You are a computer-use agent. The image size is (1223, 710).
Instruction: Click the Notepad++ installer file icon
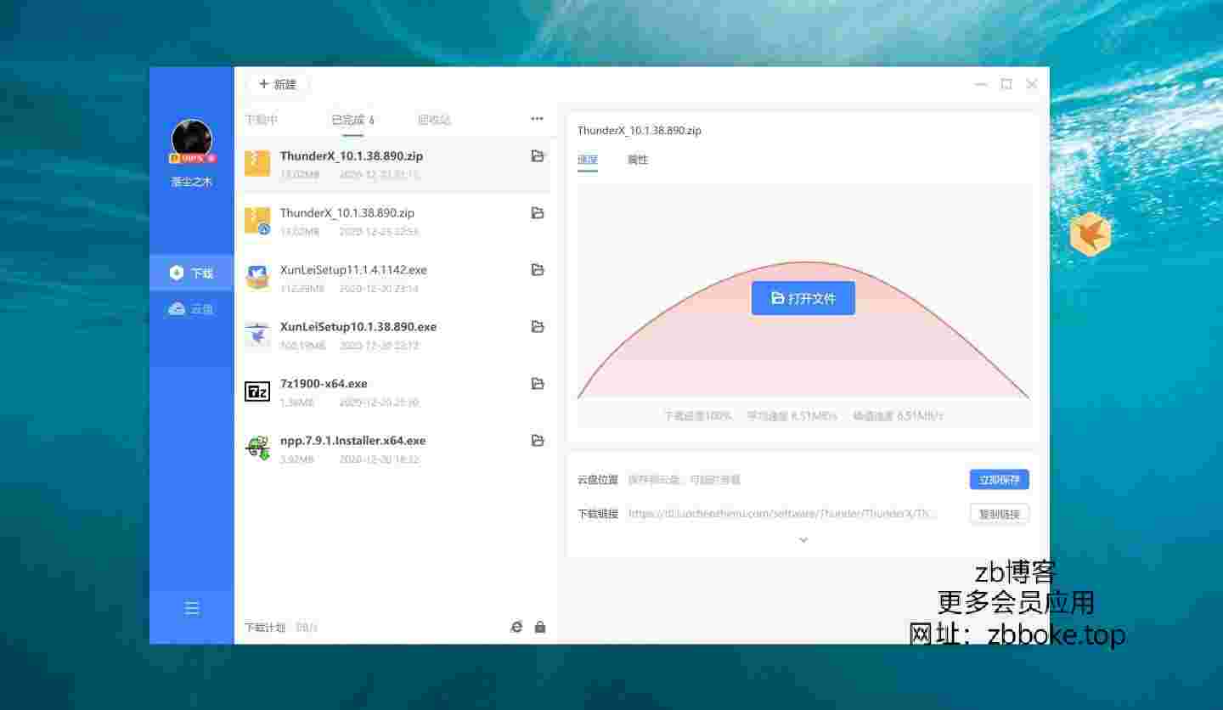[257, 448]
